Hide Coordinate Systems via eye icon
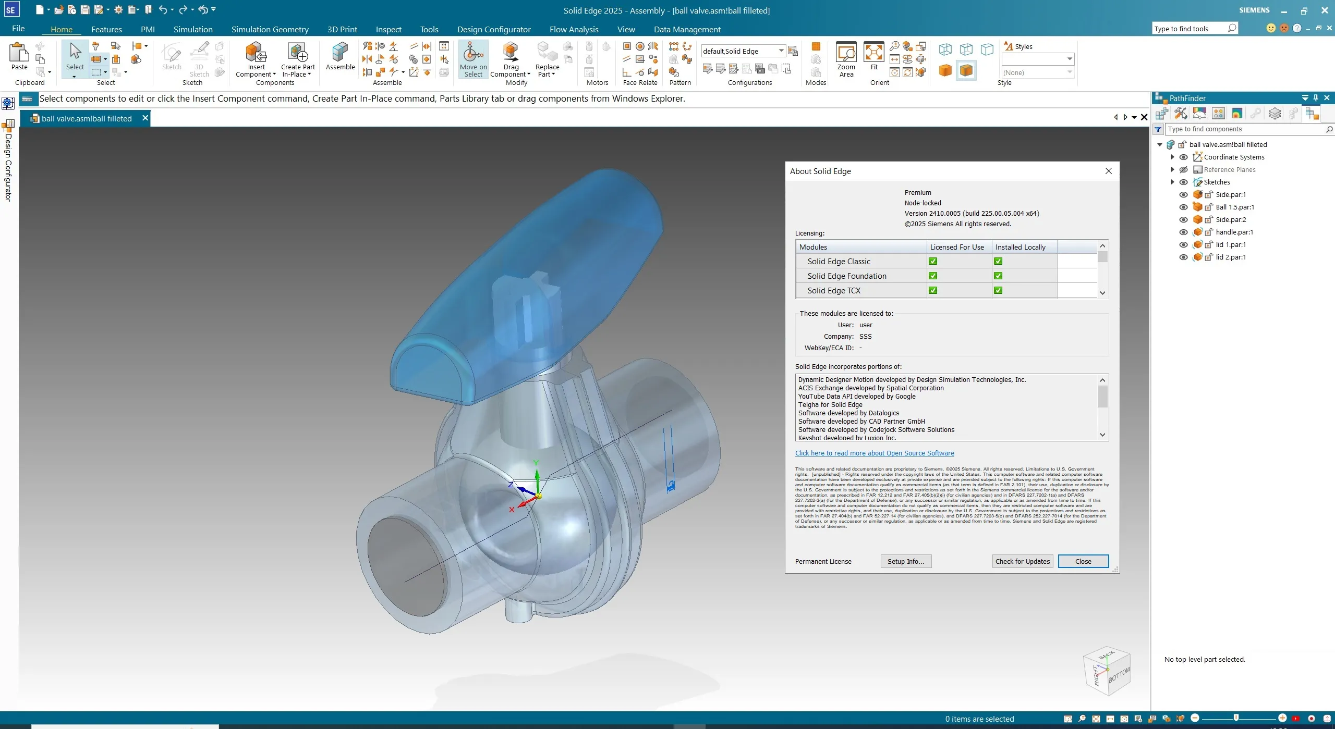 1184,157
